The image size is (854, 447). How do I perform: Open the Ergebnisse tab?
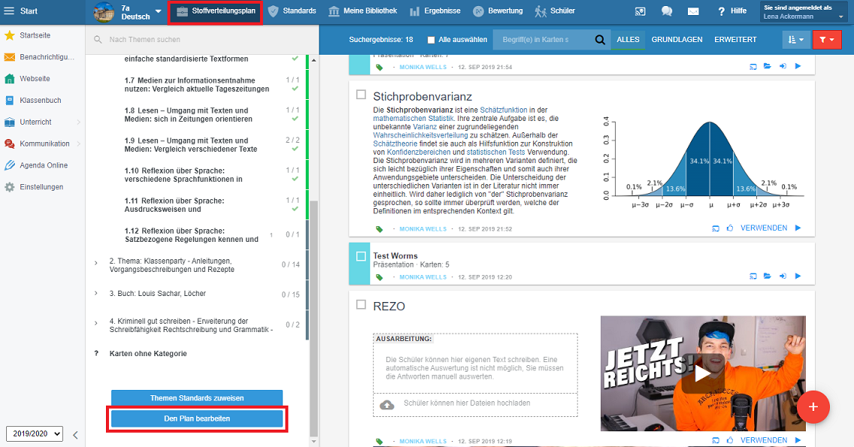(x=435, y=11)
